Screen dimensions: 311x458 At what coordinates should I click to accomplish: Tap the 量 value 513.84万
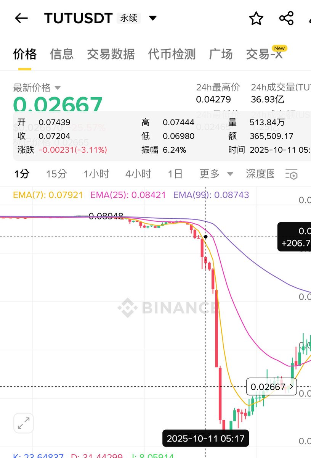tap(268, 123)
